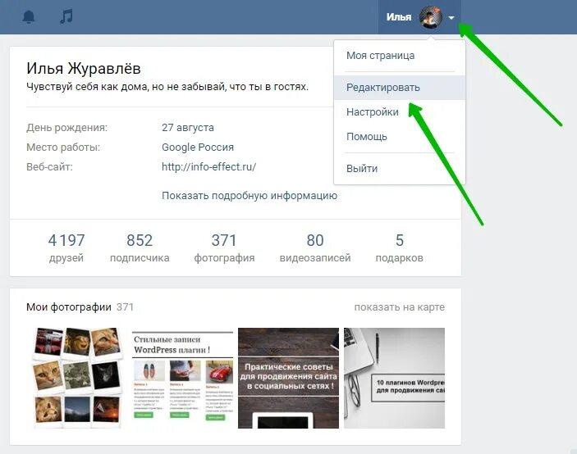Click показать на карте link

pos(399,306)
